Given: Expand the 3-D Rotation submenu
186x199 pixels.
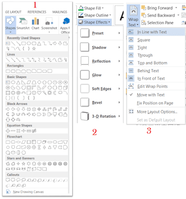Looking at the screenshot, I should pyautogui.click(x=101, y=116).
